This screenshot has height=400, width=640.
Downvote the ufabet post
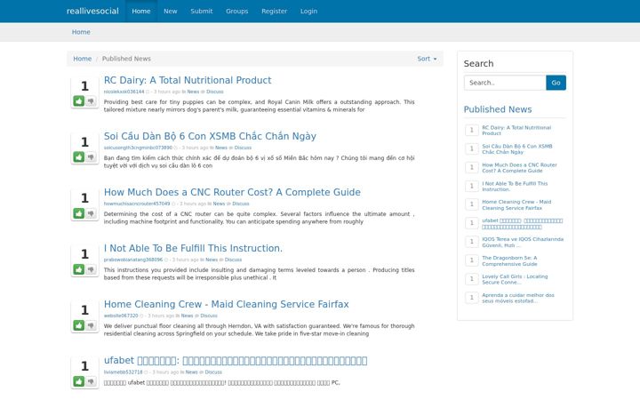point(91,381)
